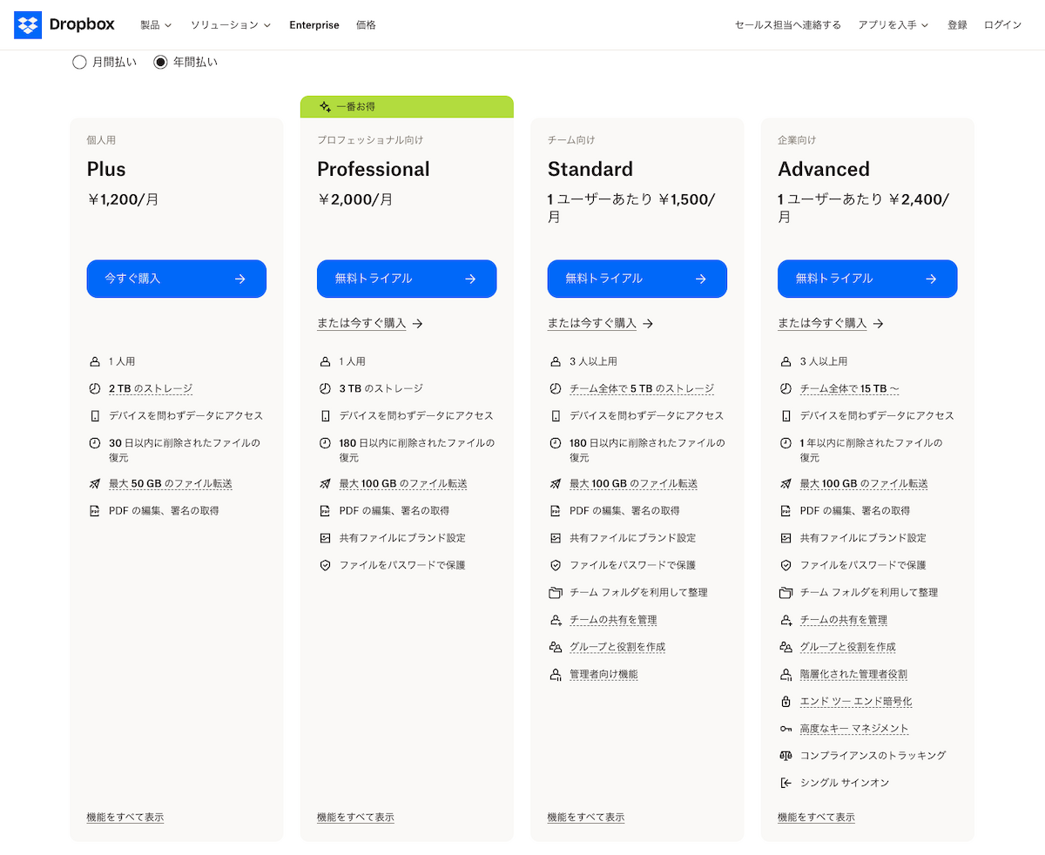The width and height of the screenshot is (1045, 855).
Task: Show all features link under Standard plan
Action: pos(585,817)
